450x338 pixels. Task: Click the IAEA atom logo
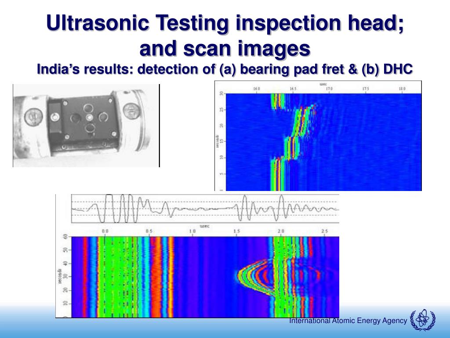423,320
